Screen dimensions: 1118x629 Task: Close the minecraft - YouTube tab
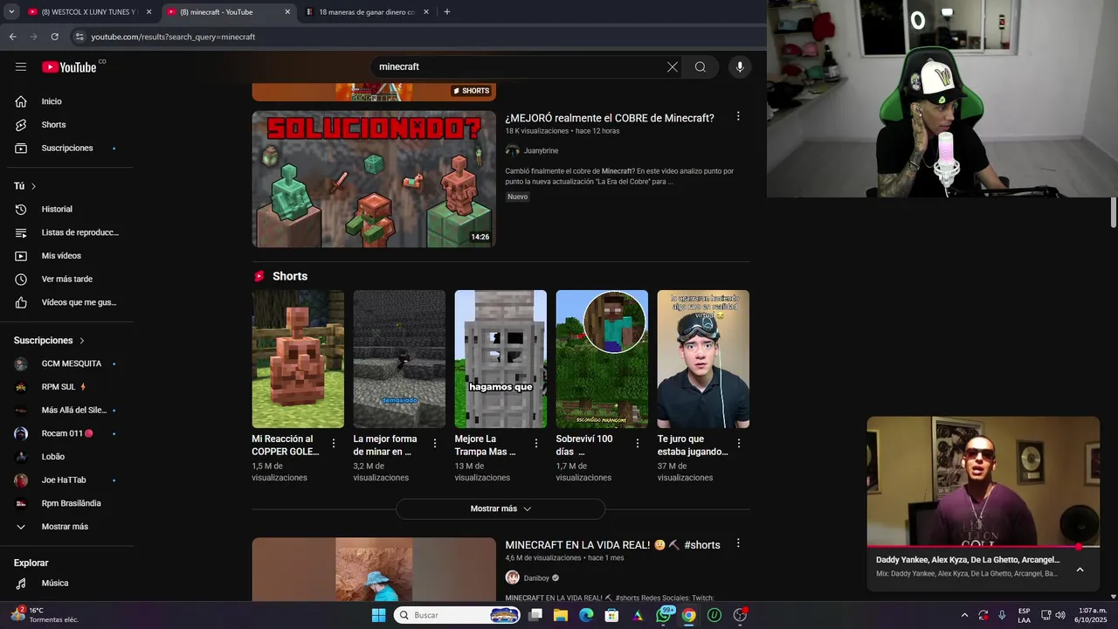287,12
